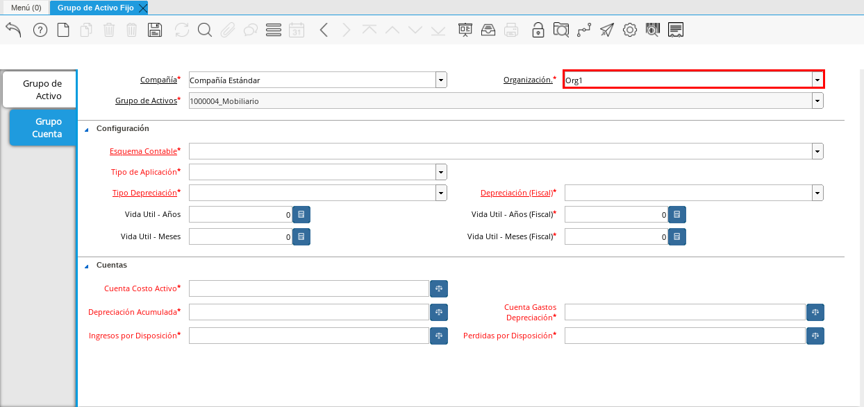
Task: Open workflow icon in toolbar
Action: (583, 30)
